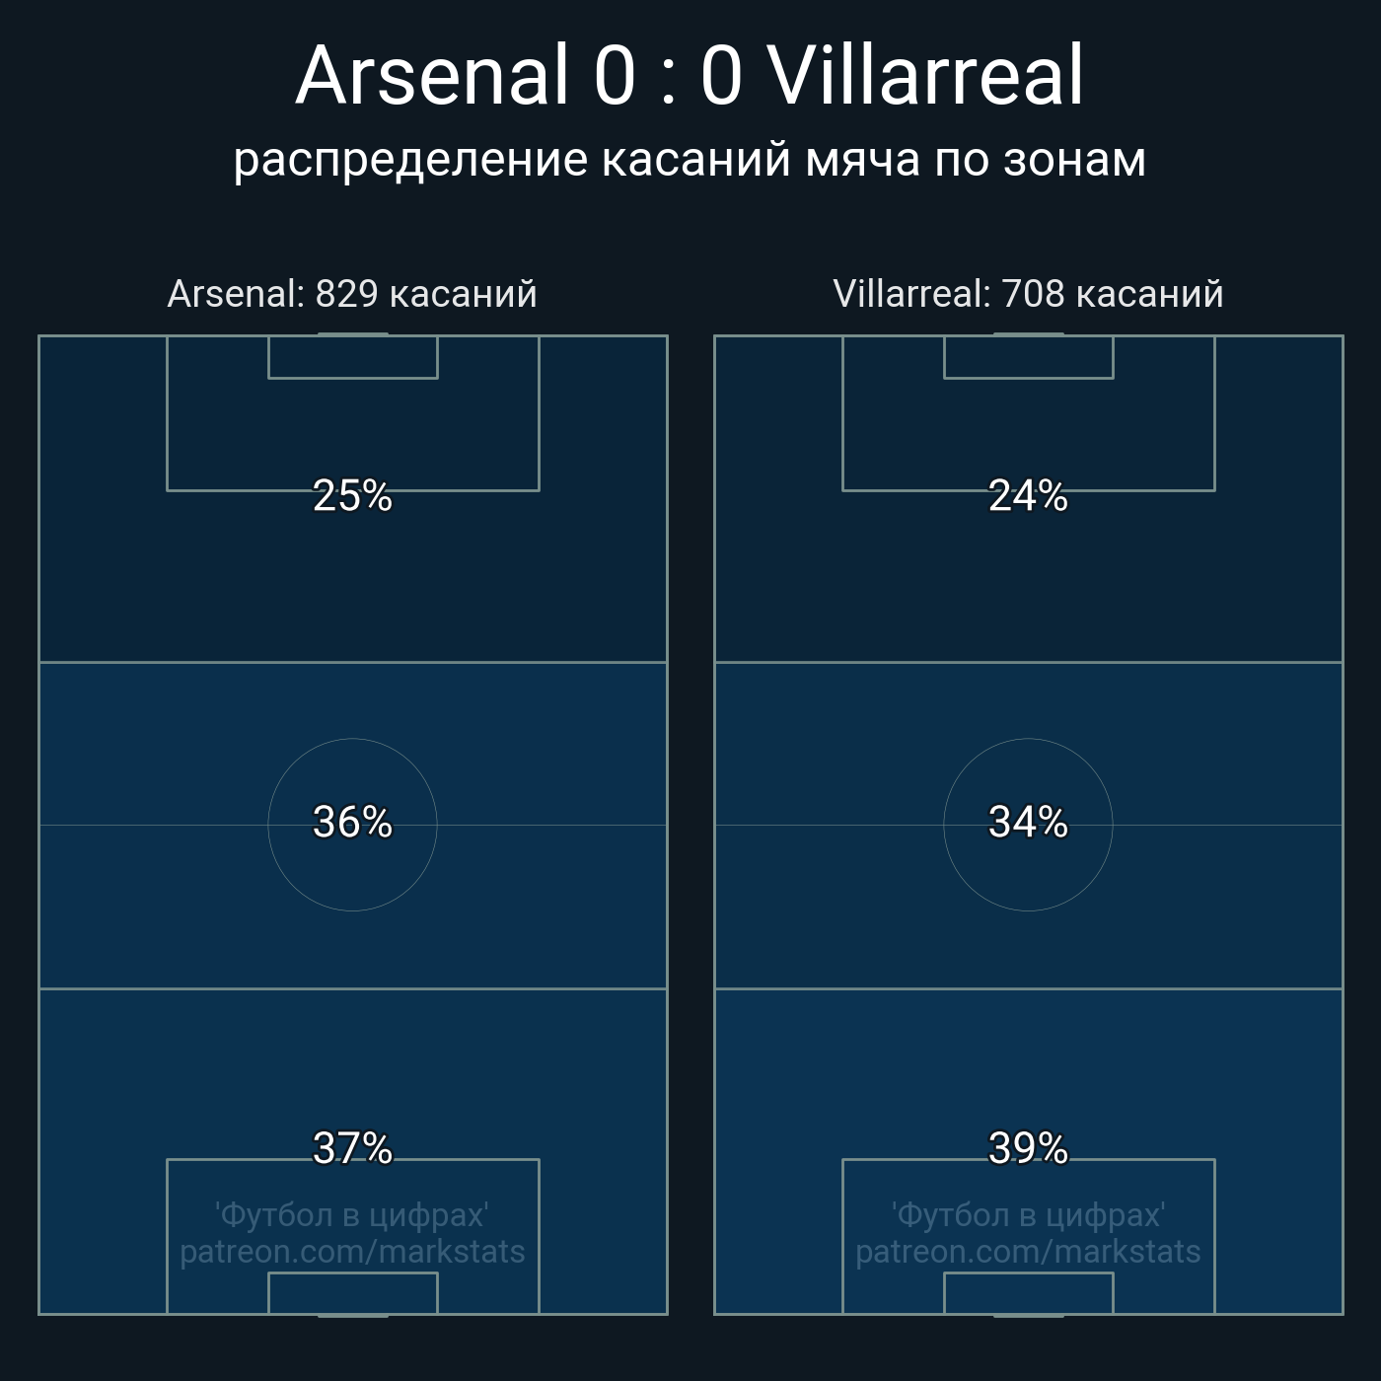Click Villarreal's 24% attacking third label
The height and width of the screenshot is (1381, 1381).
[1028, 496]
